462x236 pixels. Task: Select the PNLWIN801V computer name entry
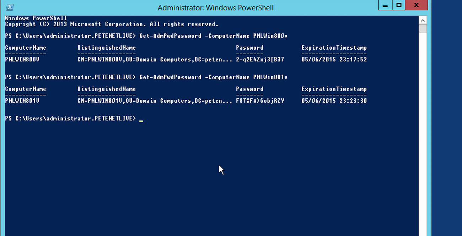(x=25, y=100)
